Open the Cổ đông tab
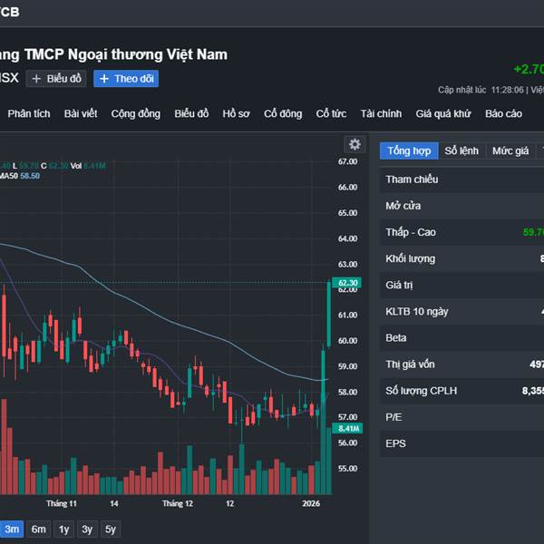Screen dimensions: 544x544 (x=283, y=113)
